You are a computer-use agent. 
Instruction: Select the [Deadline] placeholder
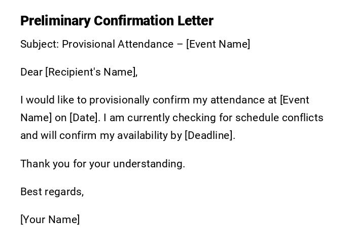209,135
